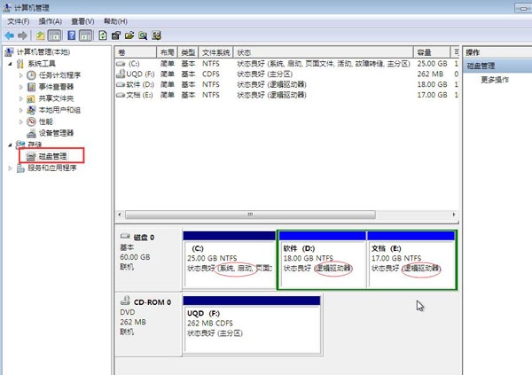Click the Refresh icon in toolbar
This screenshot has height=375, width=532.
103,35
